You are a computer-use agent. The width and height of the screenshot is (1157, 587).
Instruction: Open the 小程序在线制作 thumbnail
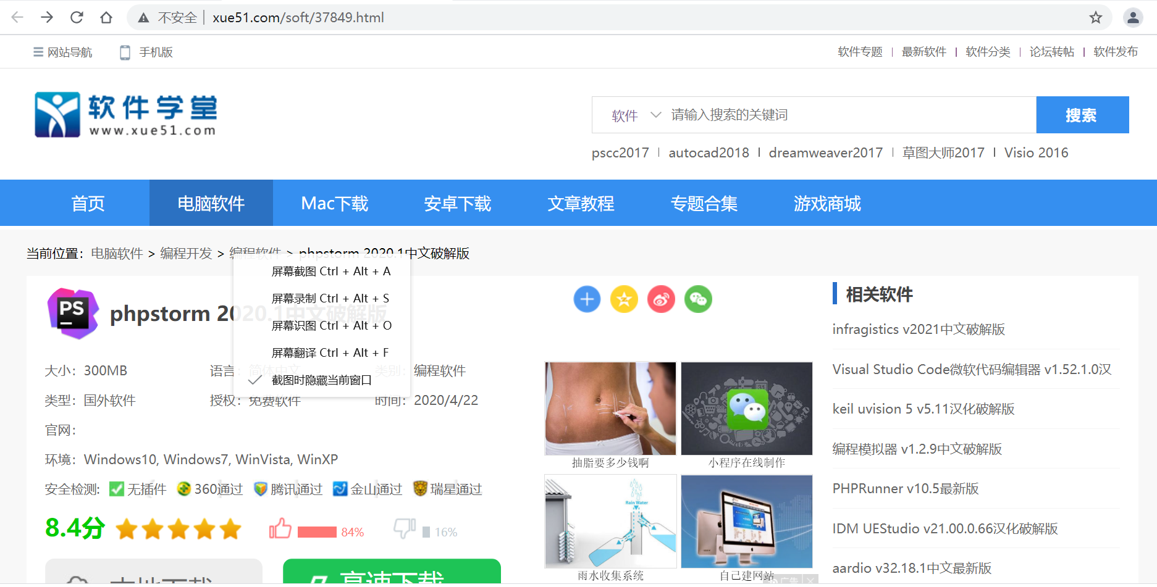(x=746, y=409)
